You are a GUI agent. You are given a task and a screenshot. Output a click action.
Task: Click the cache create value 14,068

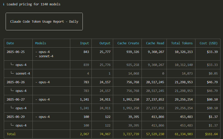pyautogui.click(x=134, y=74)
